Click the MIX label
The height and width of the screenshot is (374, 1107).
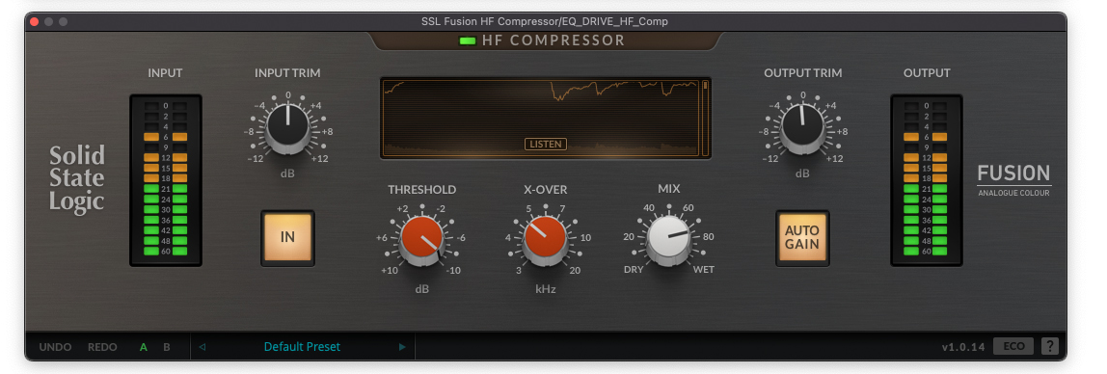(x=668, y=189)
